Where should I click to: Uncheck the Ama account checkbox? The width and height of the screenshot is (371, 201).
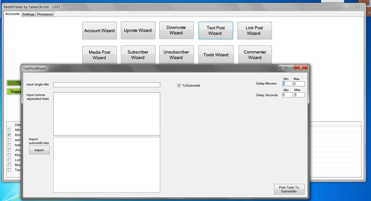(9, 135)
